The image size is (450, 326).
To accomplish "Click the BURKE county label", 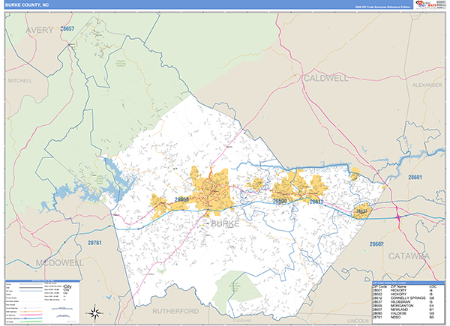I will [x=225, y=223].
